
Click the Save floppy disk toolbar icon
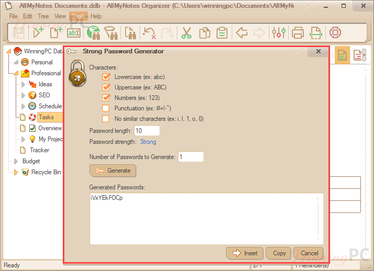click(x=19, y=32)
